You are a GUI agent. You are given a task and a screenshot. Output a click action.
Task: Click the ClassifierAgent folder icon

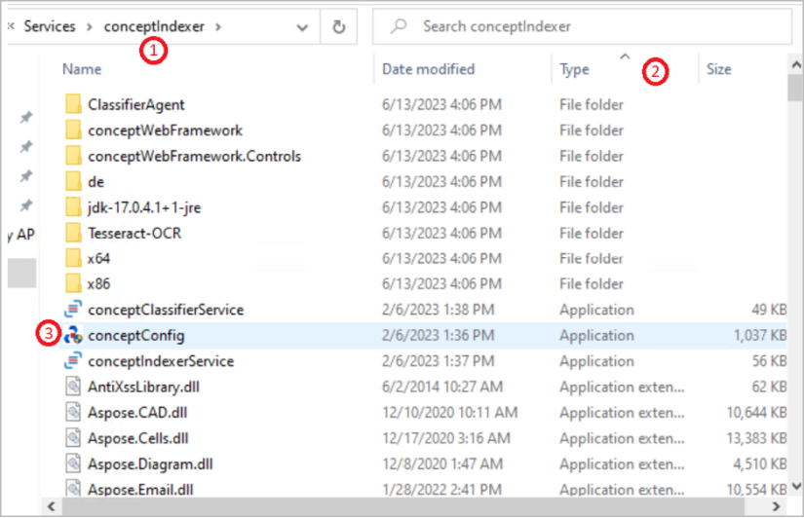tap(73, 104)
